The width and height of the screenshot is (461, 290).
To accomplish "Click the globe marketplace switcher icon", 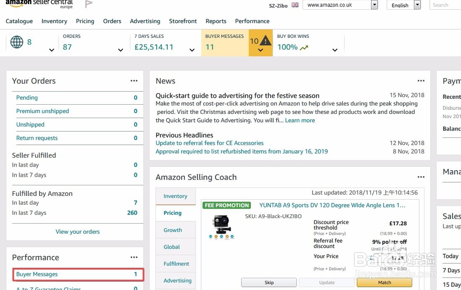I will 17,41.
